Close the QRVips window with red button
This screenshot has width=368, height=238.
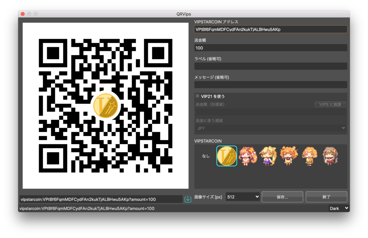pyautogui.click(x=23, y=14)
